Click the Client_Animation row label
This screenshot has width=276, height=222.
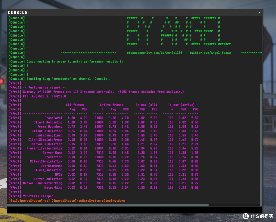click(x=48, y=170)
